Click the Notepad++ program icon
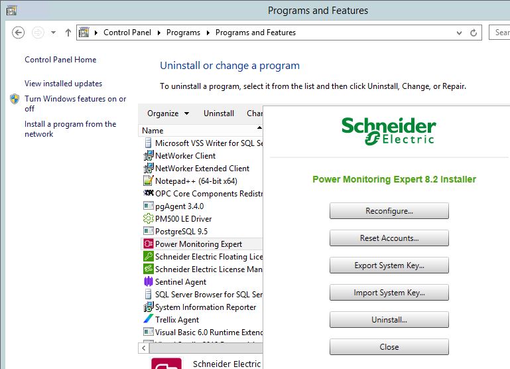Screen dimensions: 510x369 149,181
